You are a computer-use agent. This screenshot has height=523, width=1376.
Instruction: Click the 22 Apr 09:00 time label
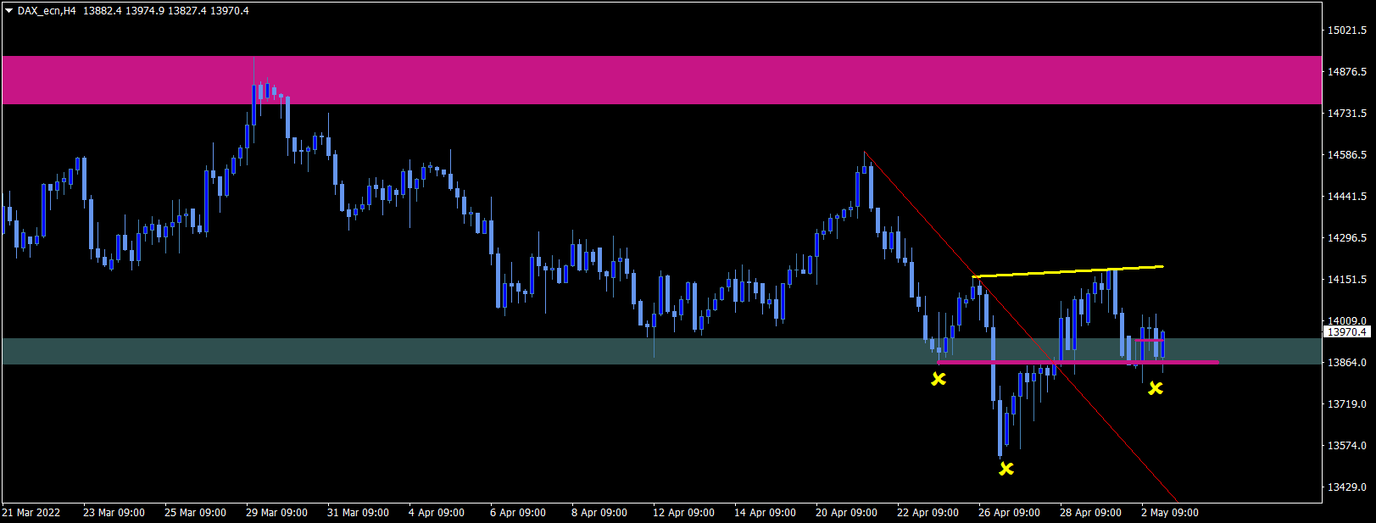pos(928,513)
